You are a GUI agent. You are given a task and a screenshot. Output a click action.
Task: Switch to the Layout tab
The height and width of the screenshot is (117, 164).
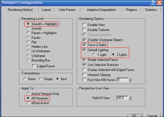pos(46,10)
